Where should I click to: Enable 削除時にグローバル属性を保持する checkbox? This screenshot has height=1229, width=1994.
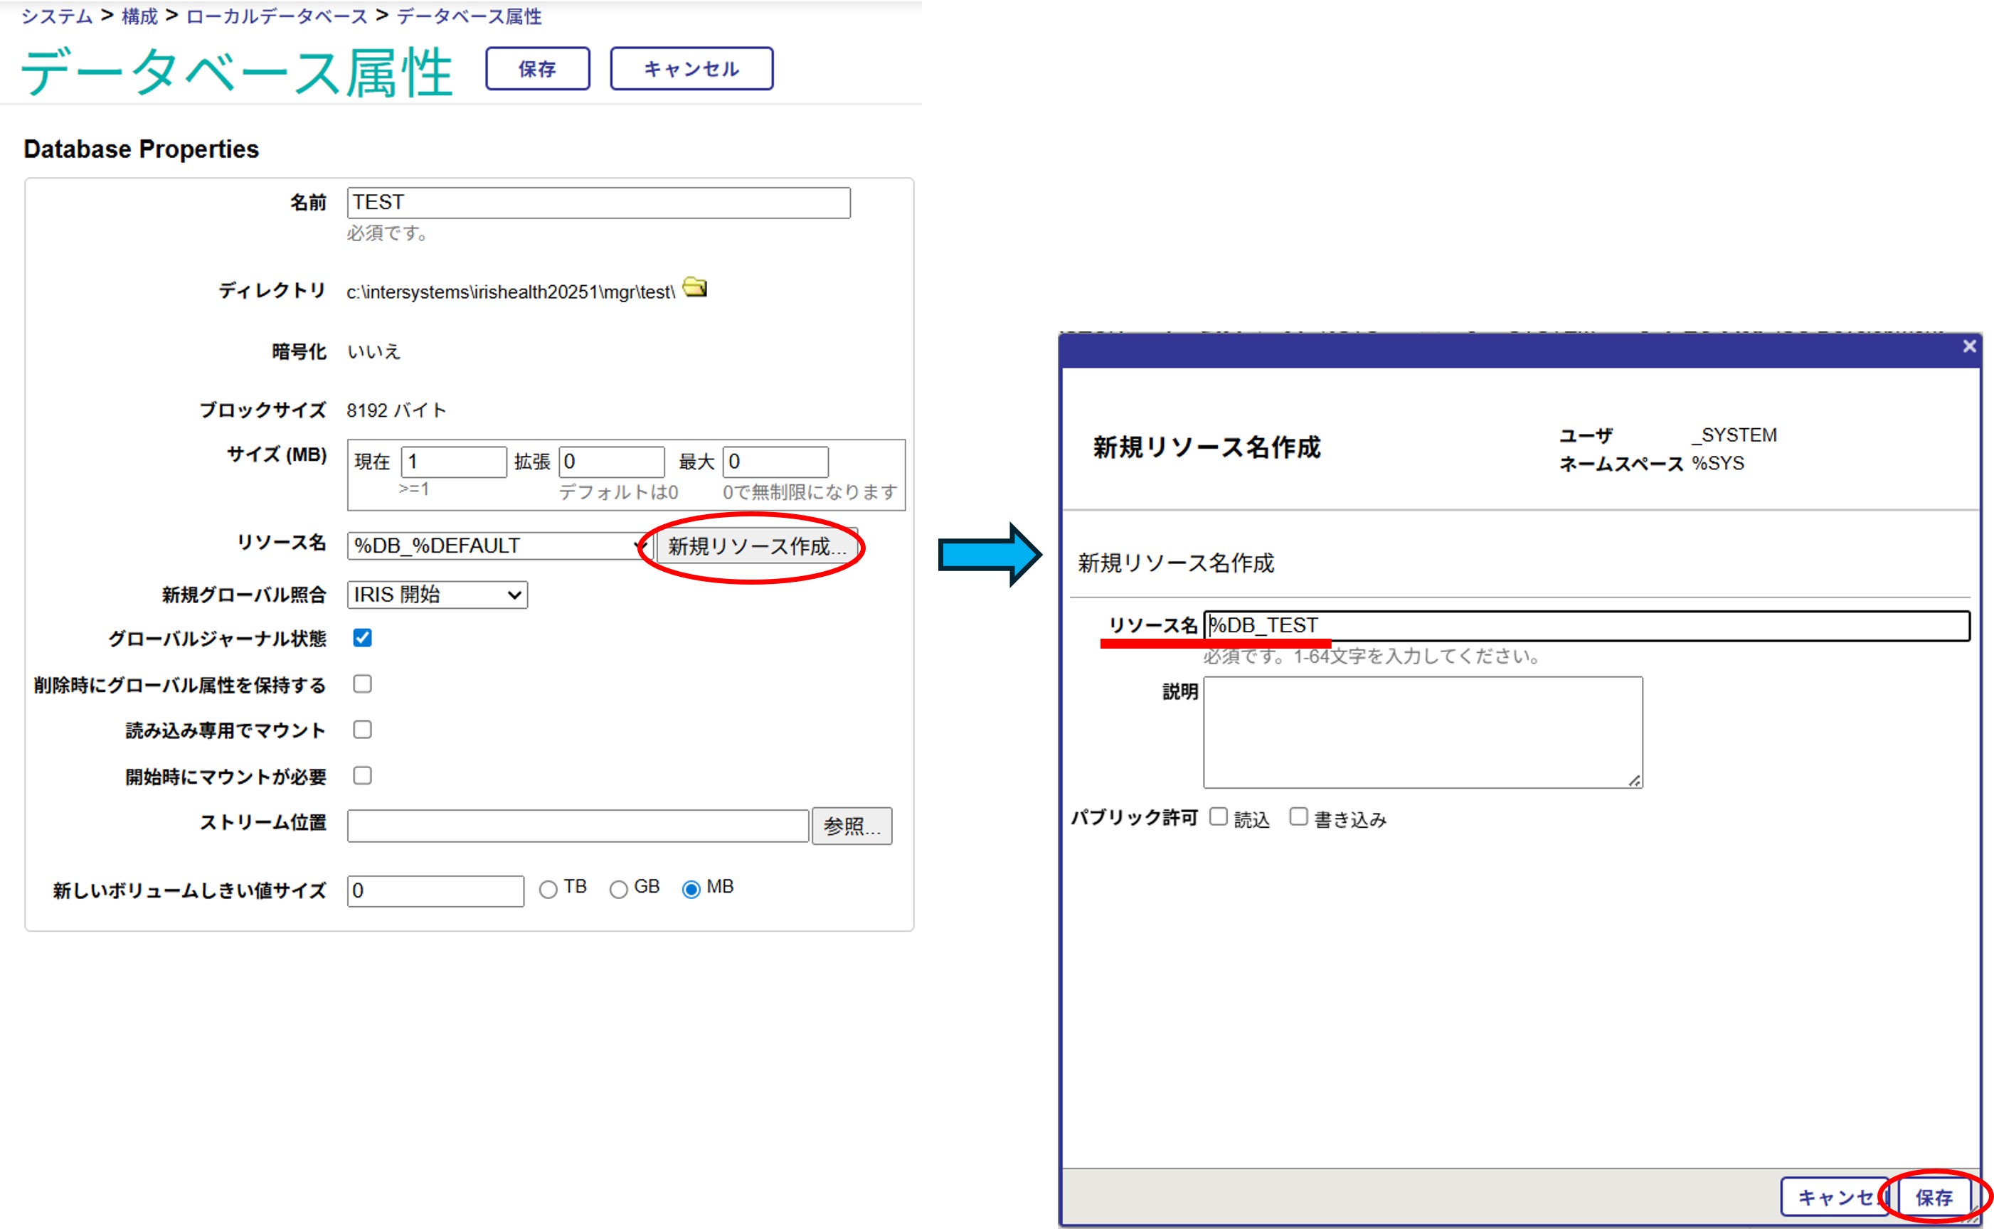pyautogui.click(x=363, y=684)
